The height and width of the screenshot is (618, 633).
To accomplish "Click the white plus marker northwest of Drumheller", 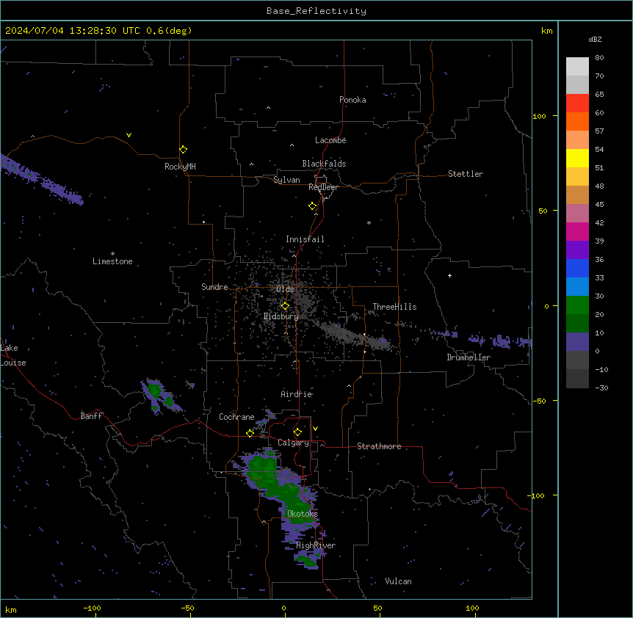I will tap(449, 275).
